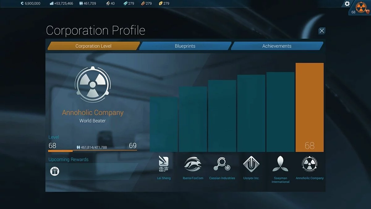Click the yellow resource icon showing 279
371x209 pixels.
[160, 3]
